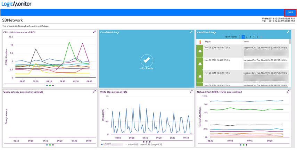Image resolution: width=297 pixels, height=150 pixels.
Task: Go to alerts page 3
Action: (250, 37)
